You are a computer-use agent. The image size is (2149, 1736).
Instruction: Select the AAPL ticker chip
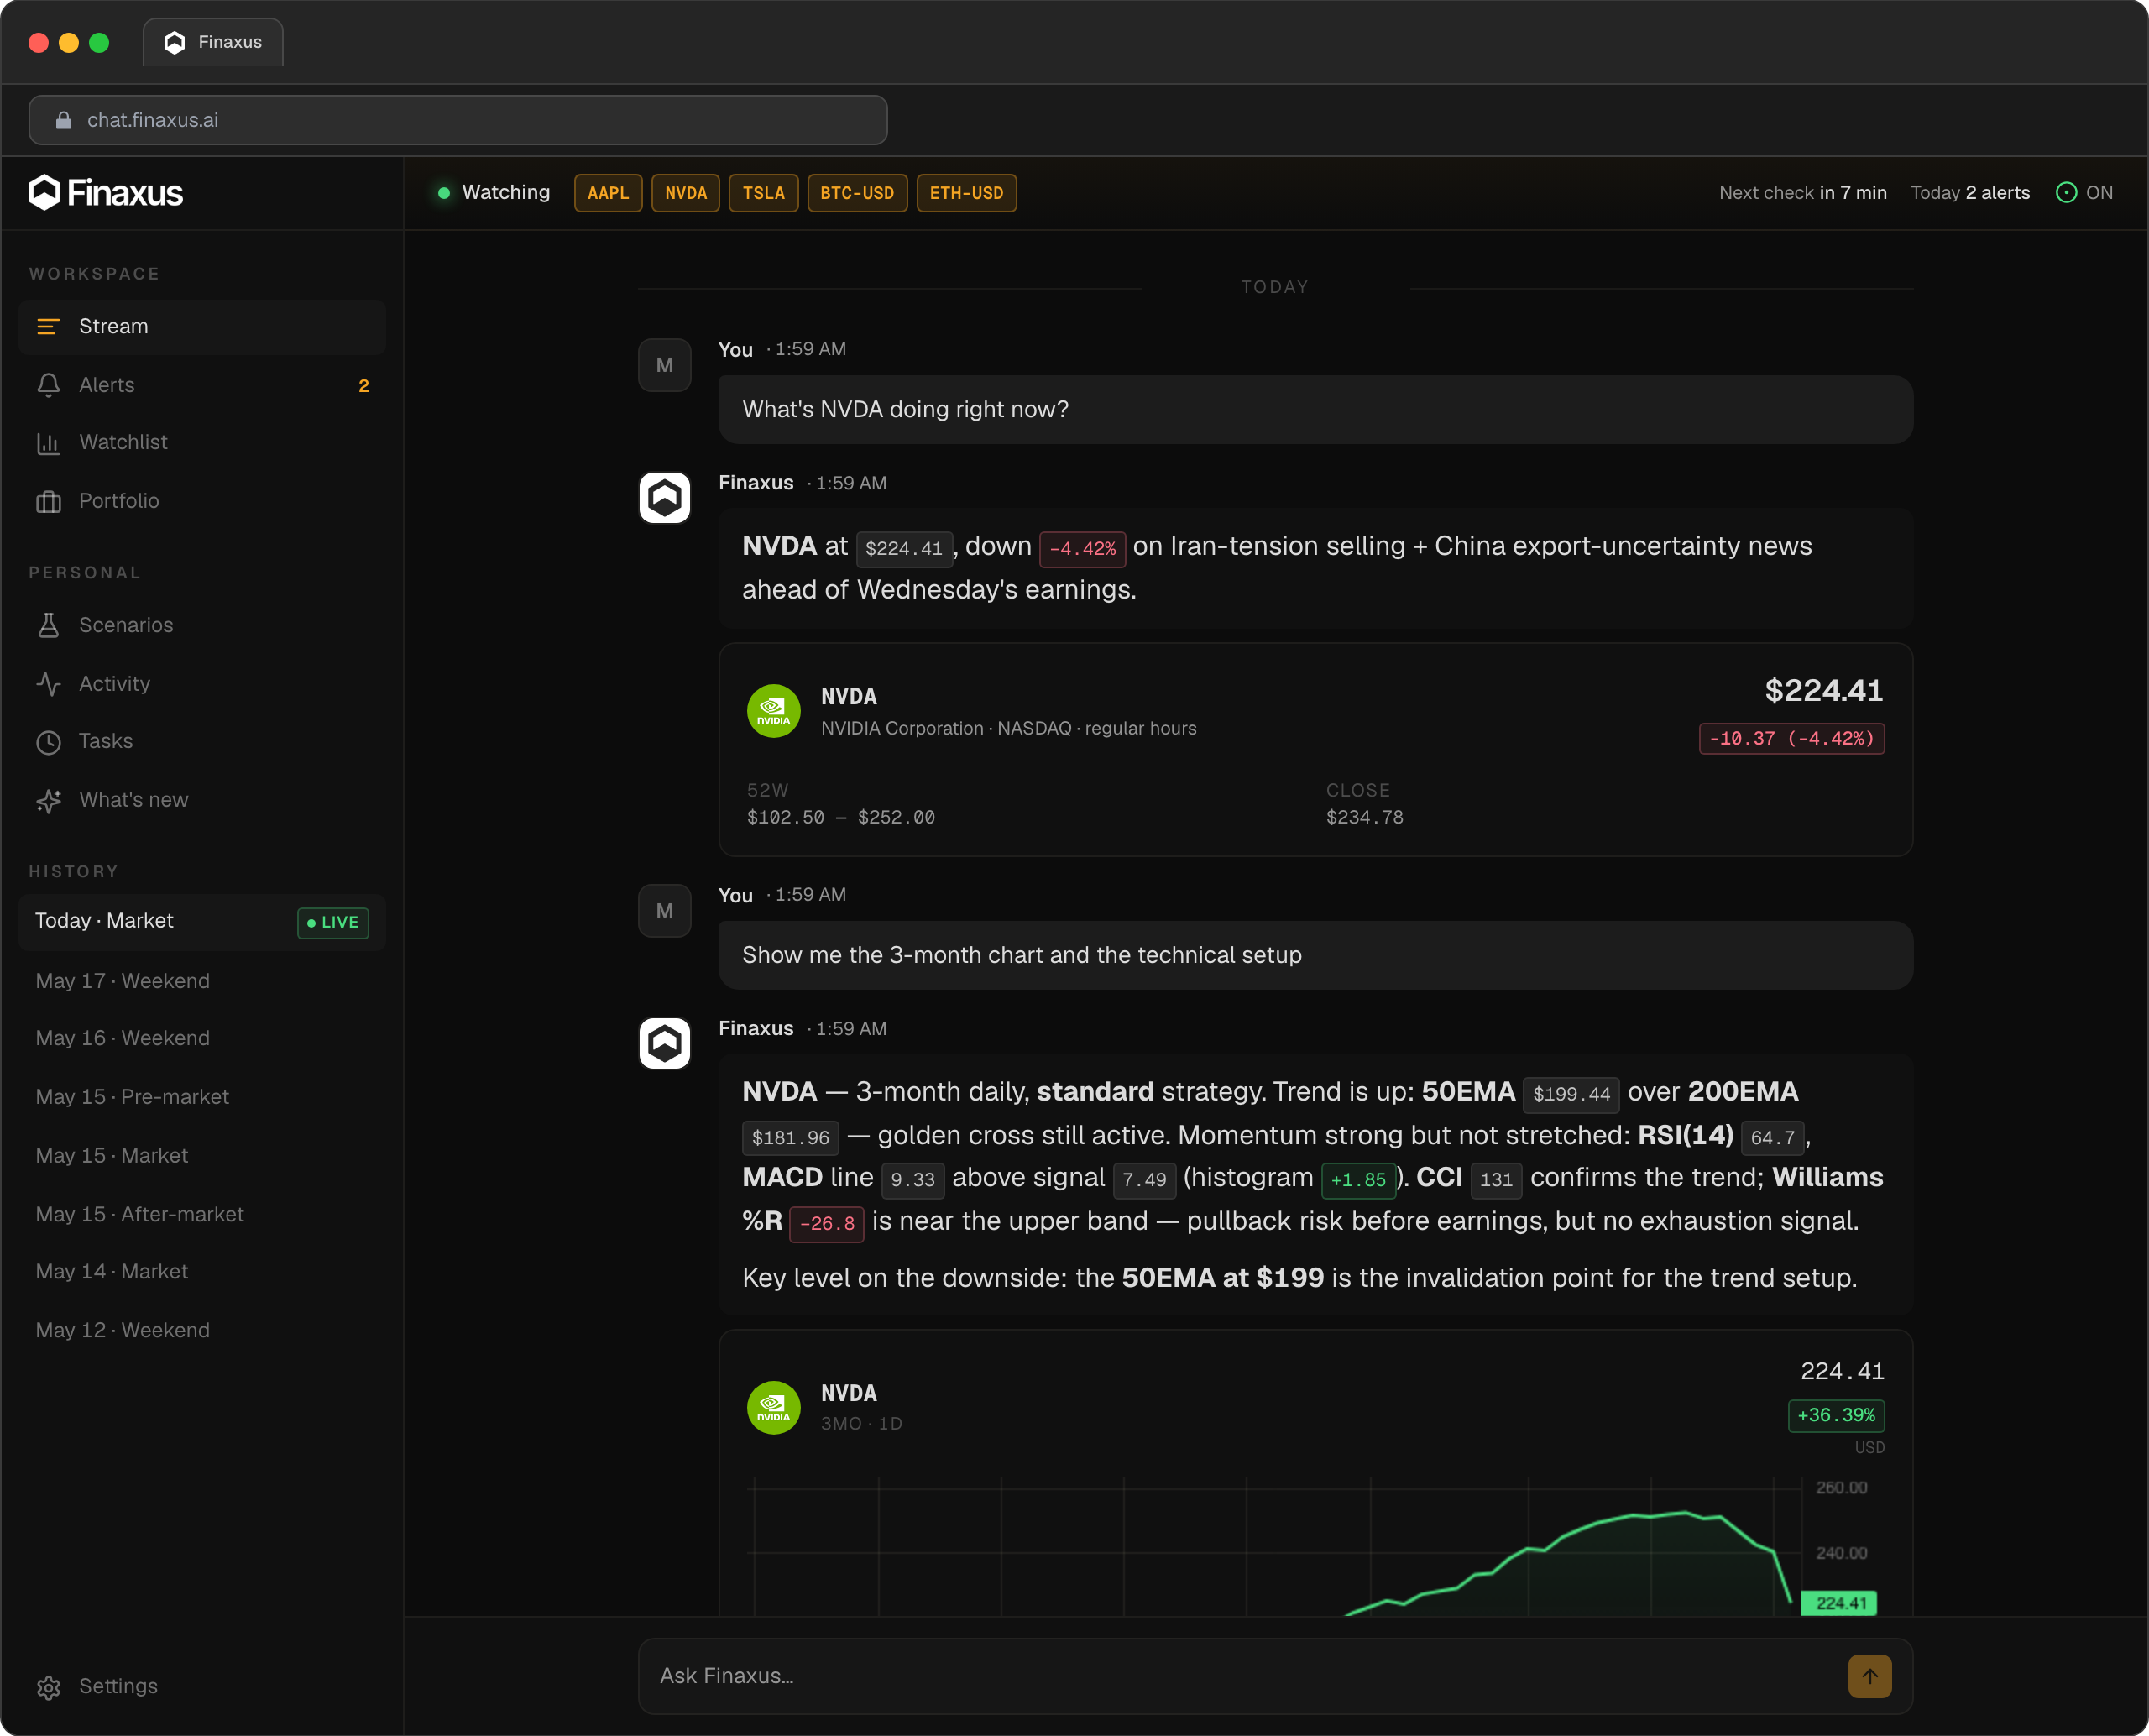coord(608,193)
